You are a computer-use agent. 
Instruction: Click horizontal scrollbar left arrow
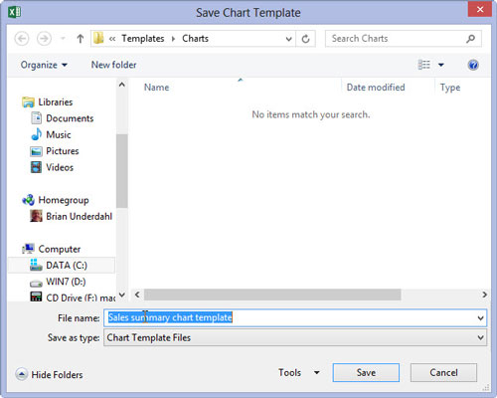137,295
